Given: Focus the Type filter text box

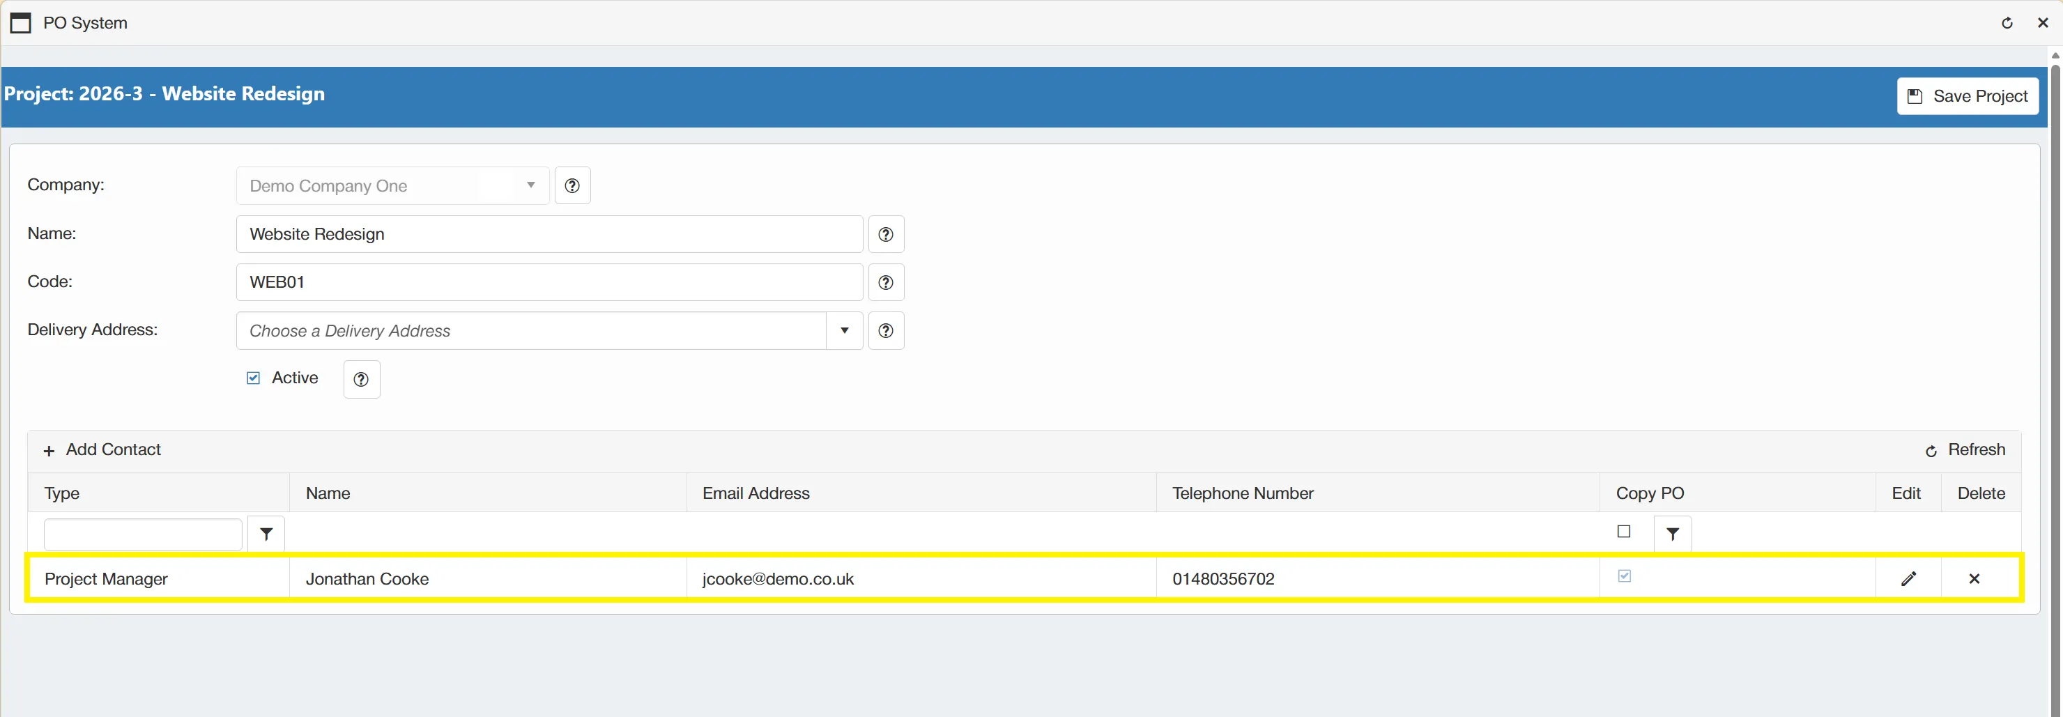Looking at the screenshot, I should coord(143,534).
